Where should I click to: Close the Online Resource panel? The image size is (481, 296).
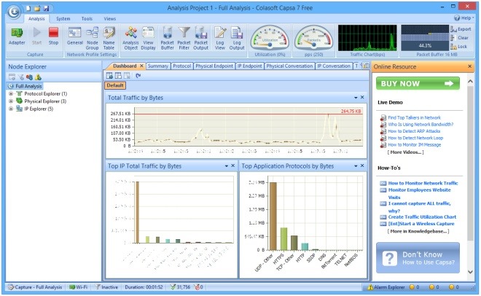click(x=469, y=66)
